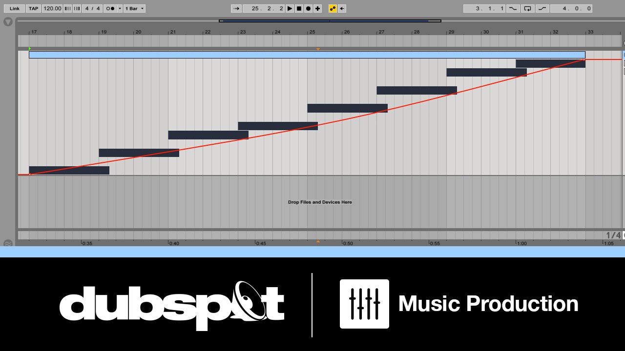This screenshot has height=351, width=625.
Task: Disable the yellow Automation Arm button
Action: click(333, 8)
